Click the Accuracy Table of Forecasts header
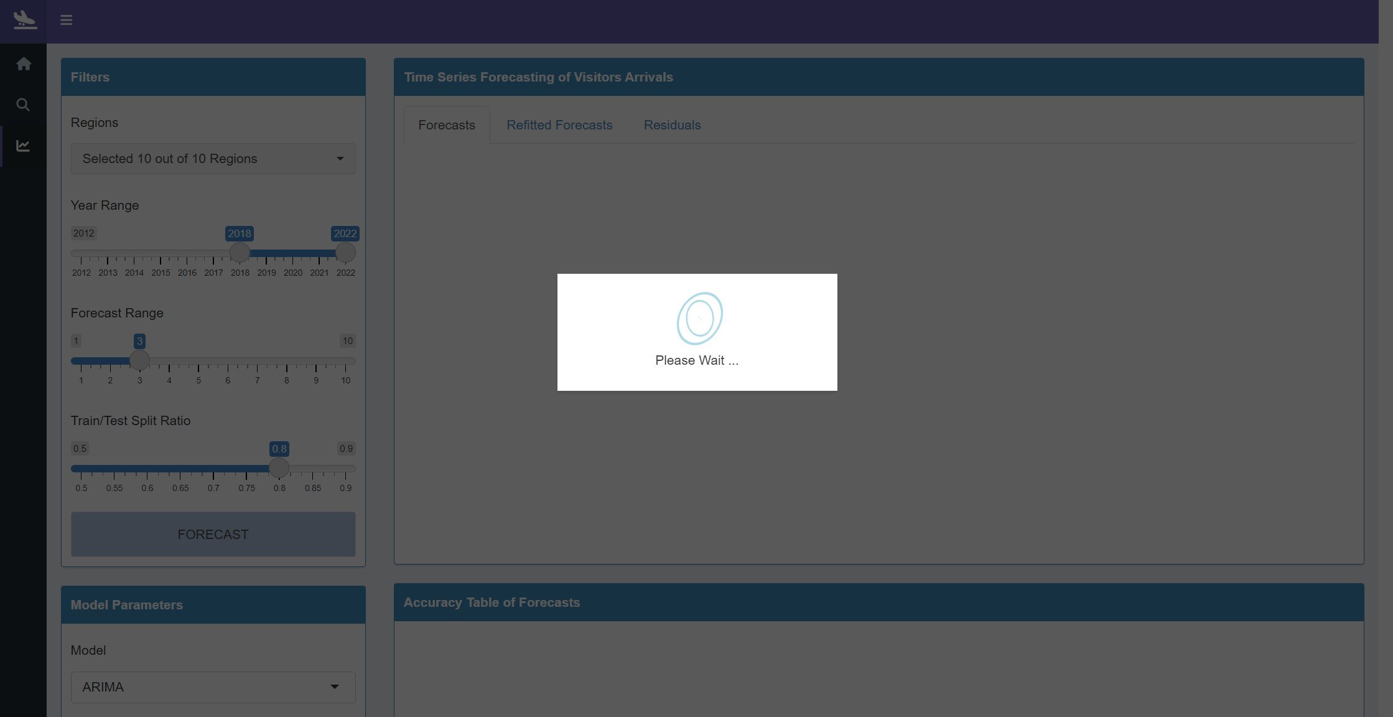The height and width of the screenshot is (717, 1393). (x=878, y=602)
